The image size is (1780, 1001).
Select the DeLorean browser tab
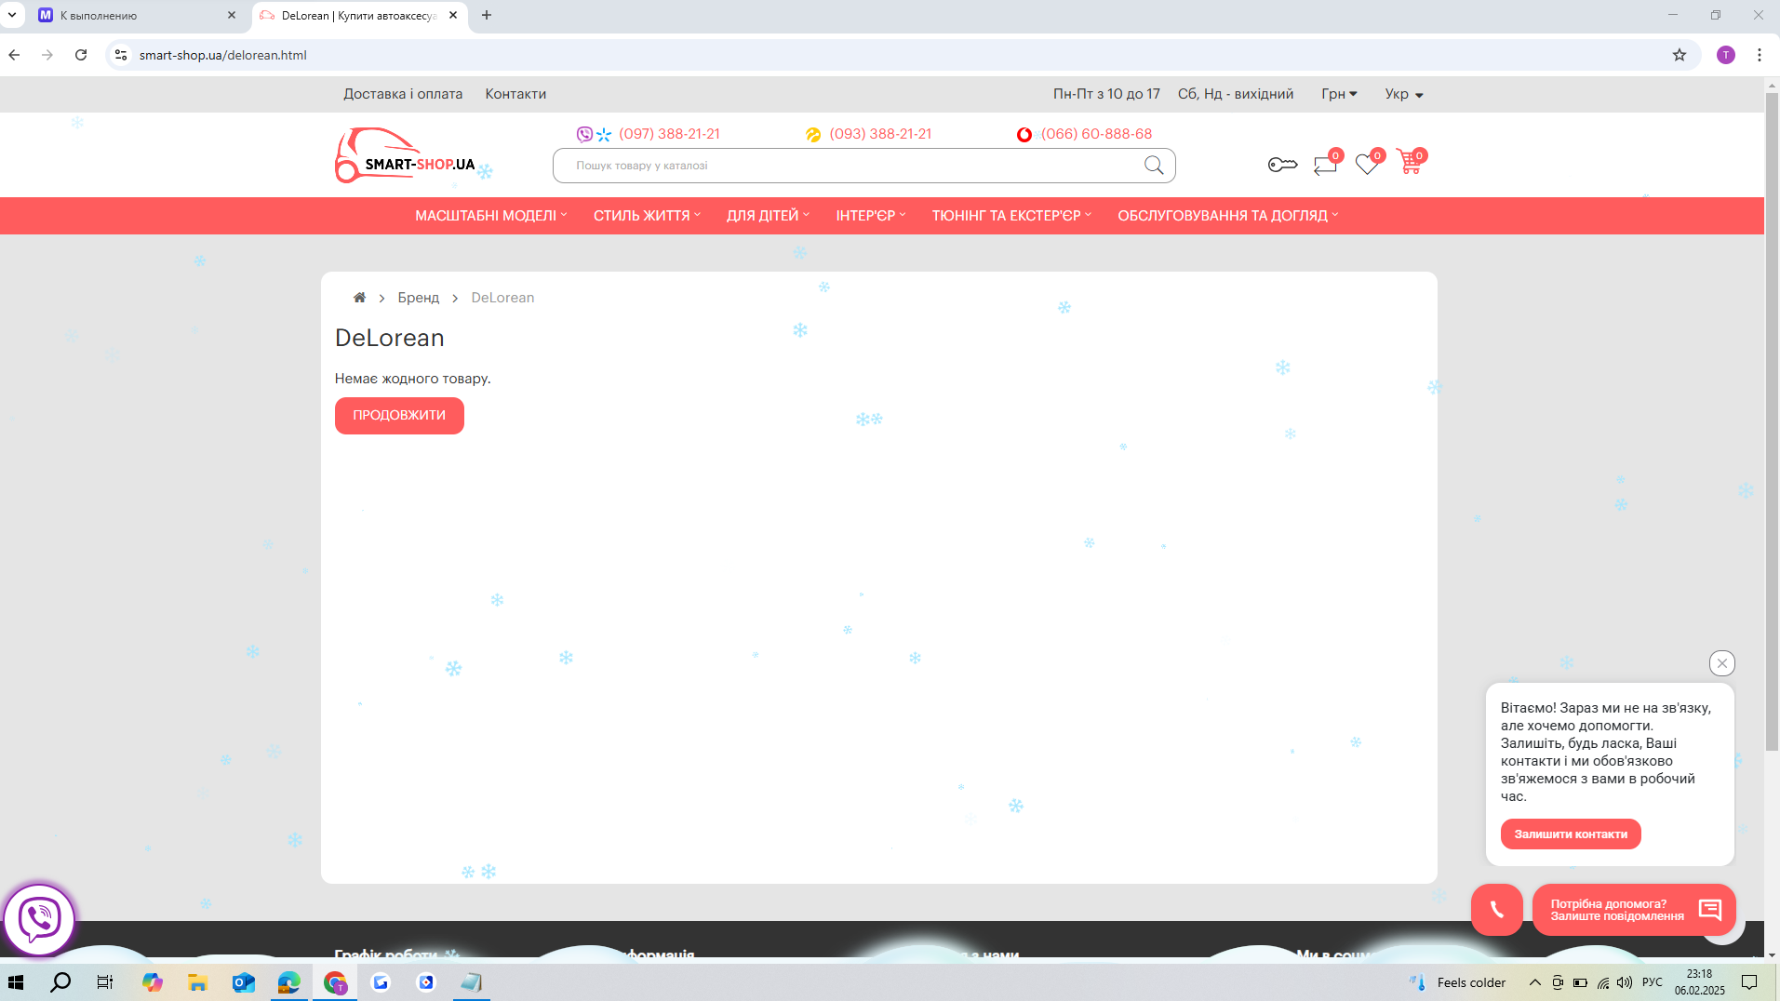pos(358,16)
